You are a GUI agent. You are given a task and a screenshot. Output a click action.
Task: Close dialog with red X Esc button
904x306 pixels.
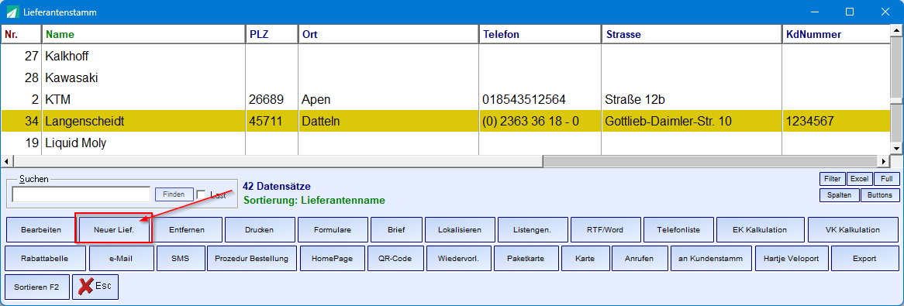[95, 287]
